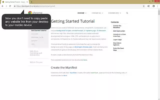This screenshot has width=160, height=100.
Task: Open the background scripts link
Action: tap(63, 30)
